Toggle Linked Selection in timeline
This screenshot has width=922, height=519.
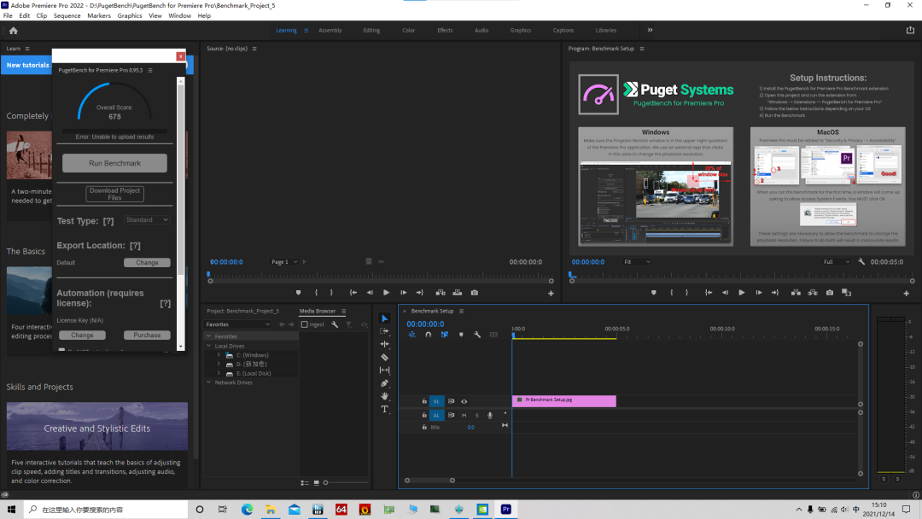click(x=445, y=335)
